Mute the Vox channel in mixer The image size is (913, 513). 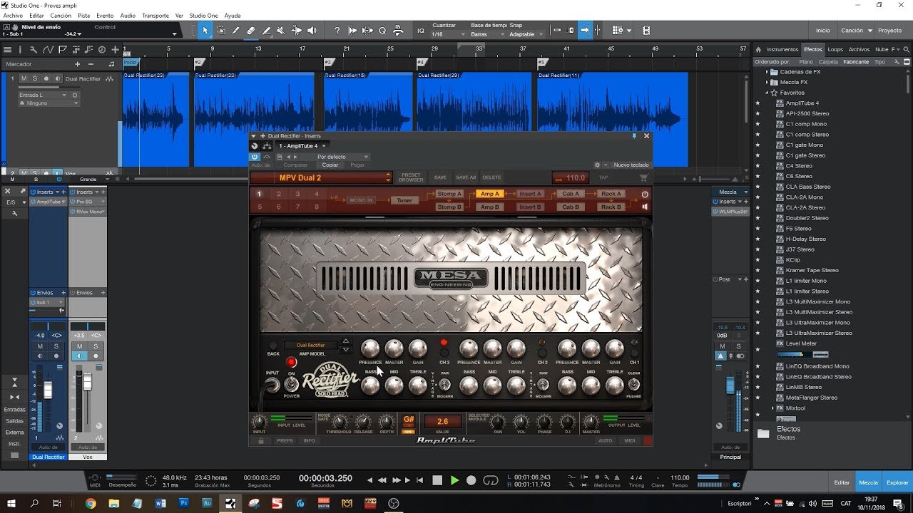78,346
